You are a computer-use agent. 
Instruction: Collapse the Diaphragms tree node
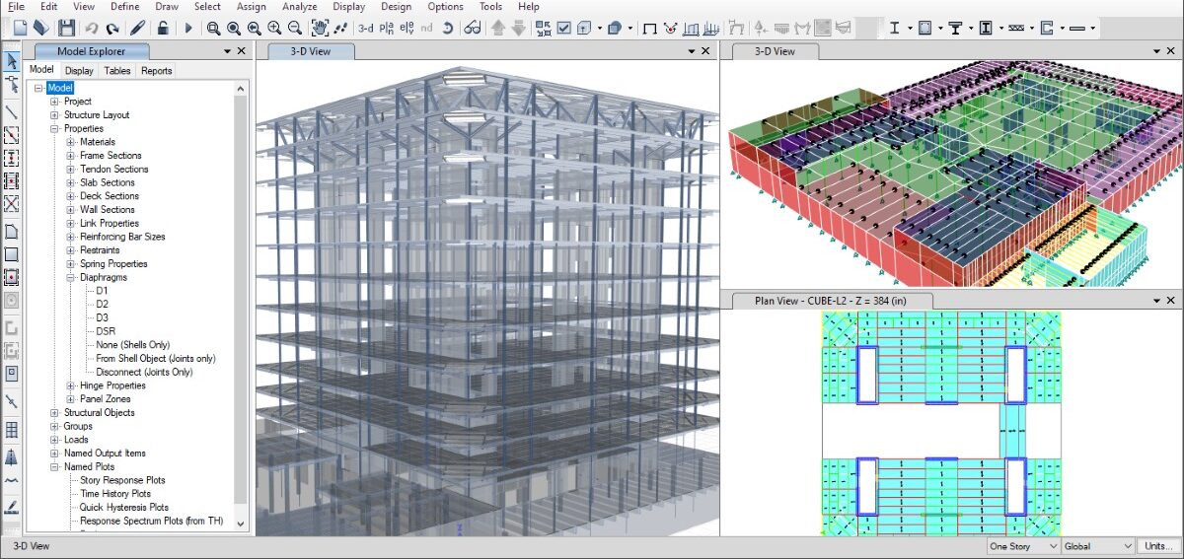pos(71,278)
